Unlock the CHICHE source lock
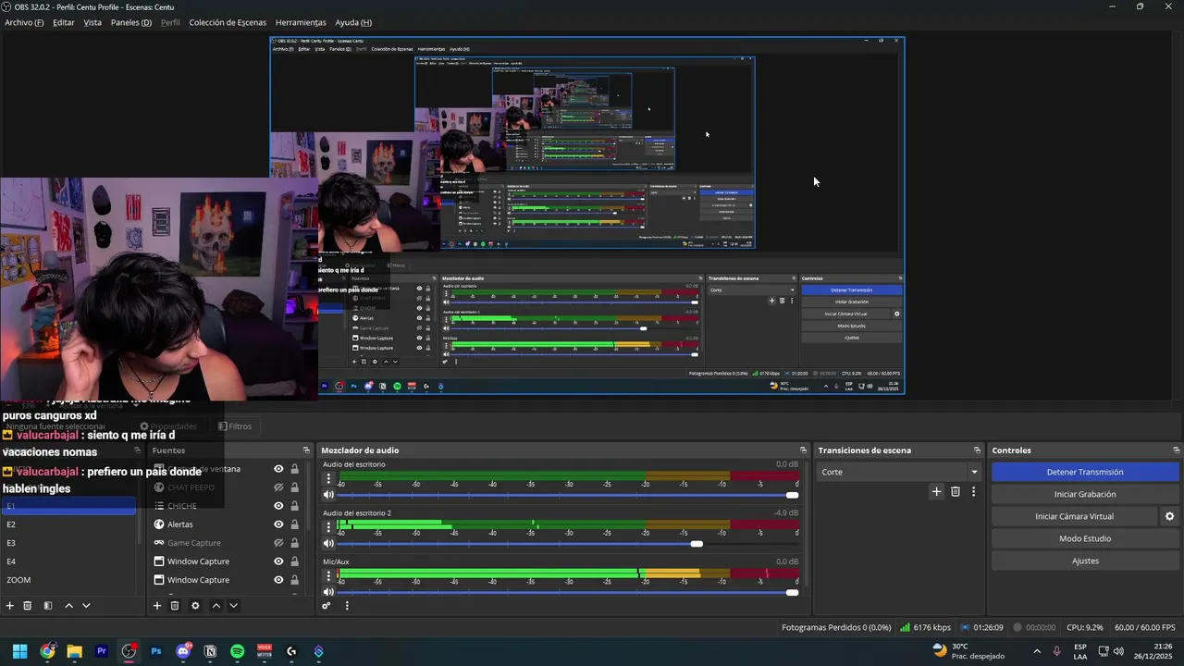The width and height of the screenshot is (1184, 666). pyautogui.click(x=294, y=506)
